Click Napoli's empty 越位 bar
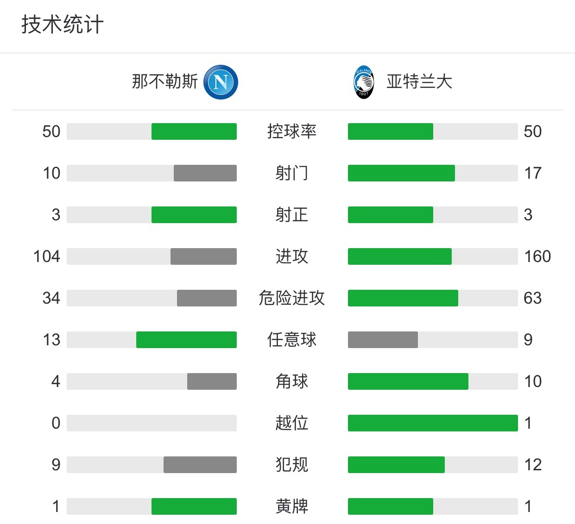The image size is (575, 524). coord(152,423)
